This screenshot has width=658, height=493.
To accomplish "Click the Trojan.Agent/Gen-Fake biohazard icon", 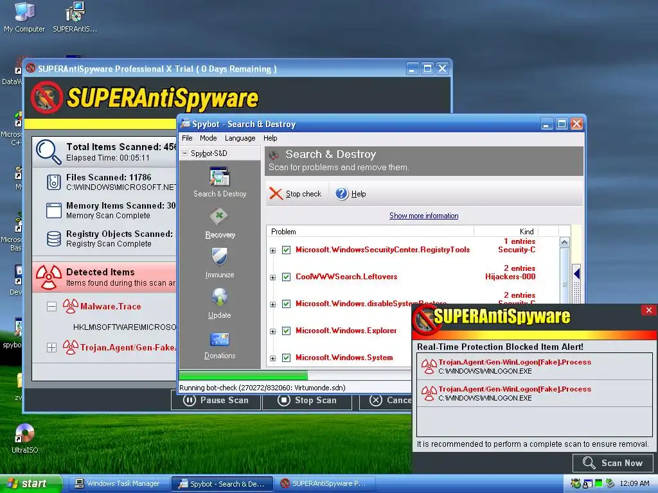I will click(71, 347).
